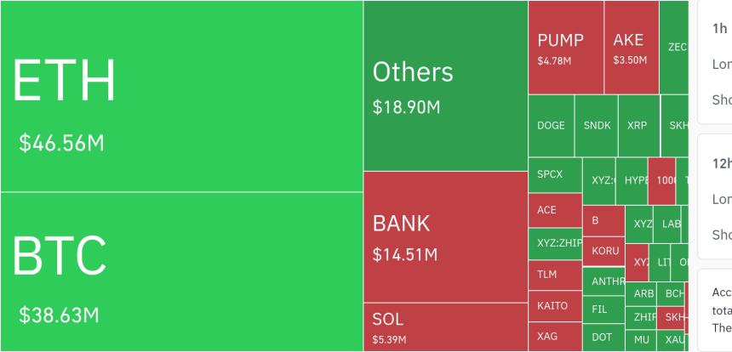Select the XYZ:ZHIP green tile

[555, 243]
